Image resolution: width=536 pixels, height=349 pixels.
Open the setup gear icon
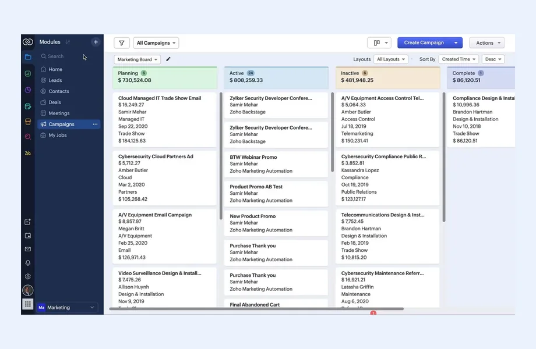pyautogui.click(x=28, y=276)
